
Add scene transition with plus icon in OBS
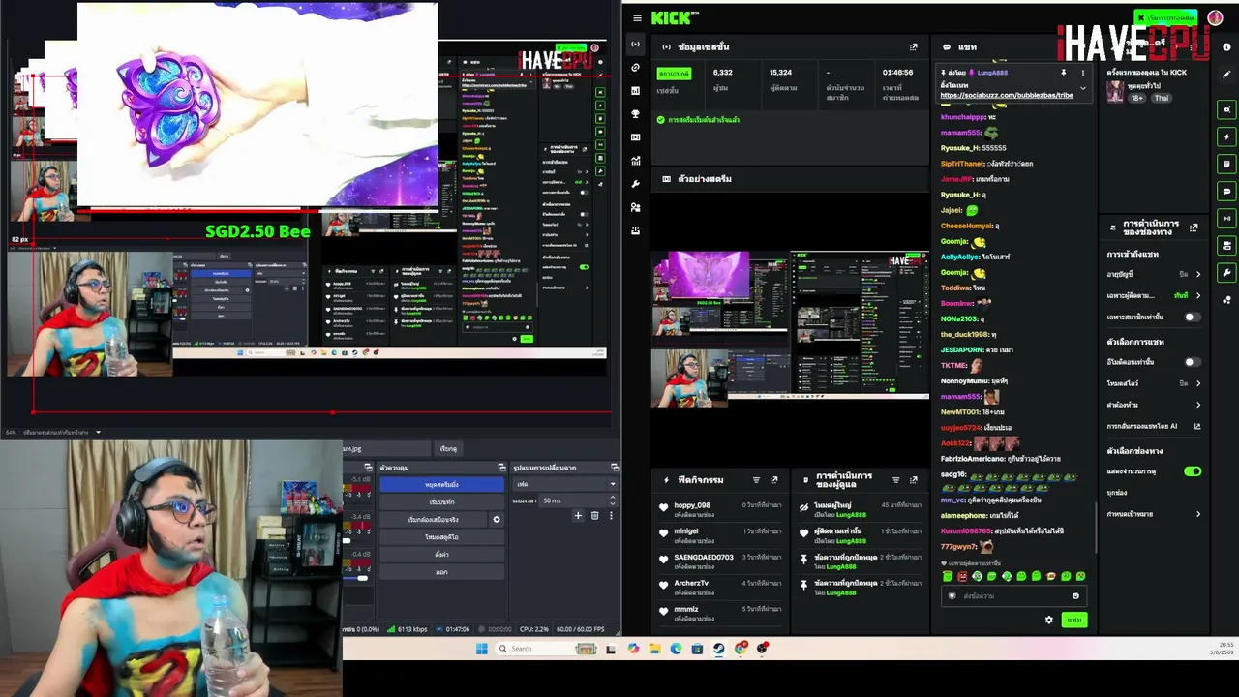click(578, 516)
